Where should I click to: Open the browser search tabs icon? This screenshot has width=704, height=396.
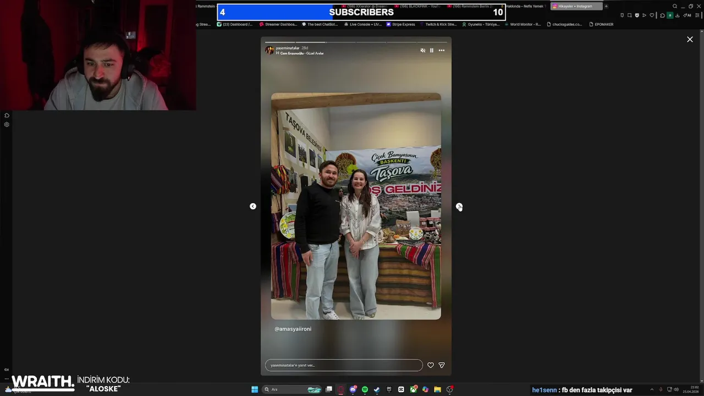[675, 6]
